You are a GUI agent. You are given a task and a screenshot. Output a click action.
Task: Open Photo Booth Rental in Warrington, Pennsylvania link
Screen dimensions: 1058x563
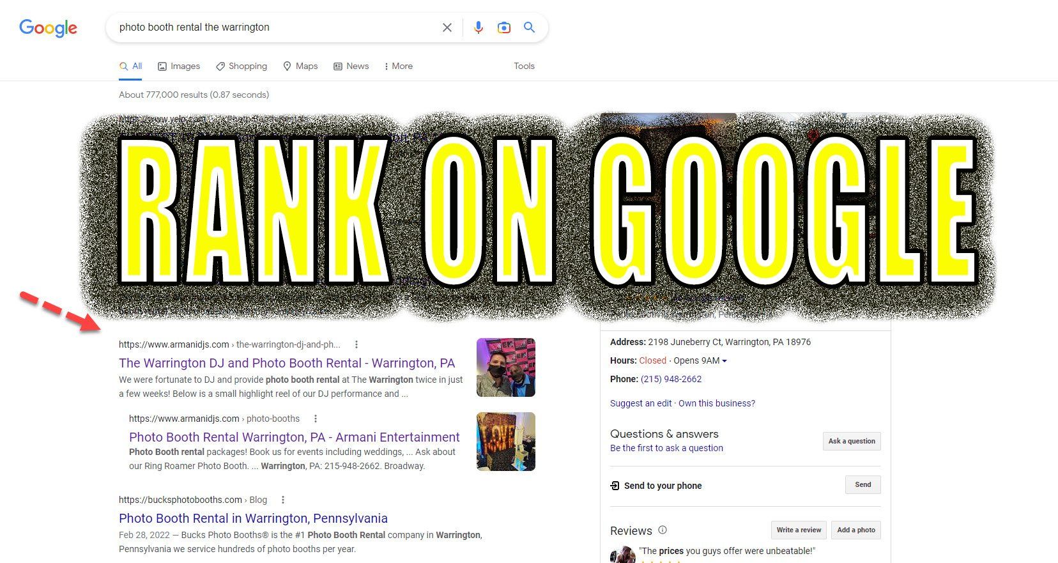tap(253, 518)
